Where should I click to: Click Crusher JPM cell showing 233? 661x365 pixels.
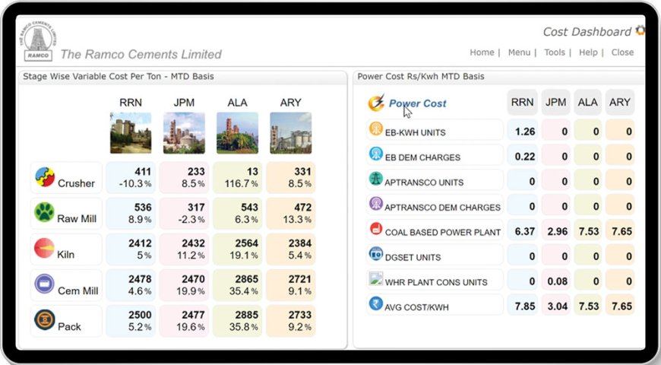184,177
